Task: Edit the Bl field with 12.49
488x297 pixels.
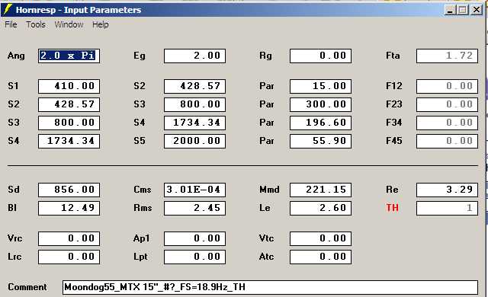Action: 69,208
